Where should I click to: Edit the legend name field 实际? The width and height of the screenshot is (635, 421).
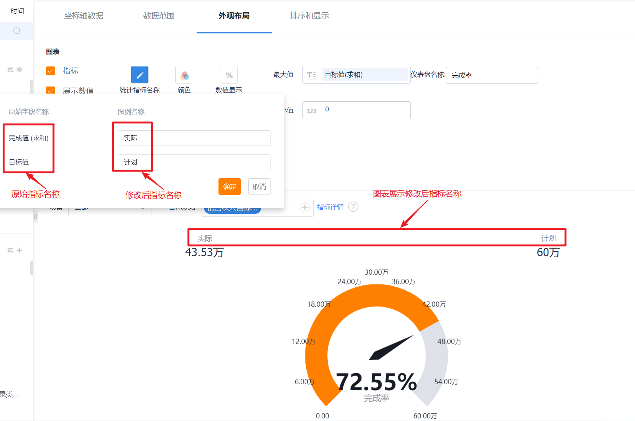click(194, 138)
